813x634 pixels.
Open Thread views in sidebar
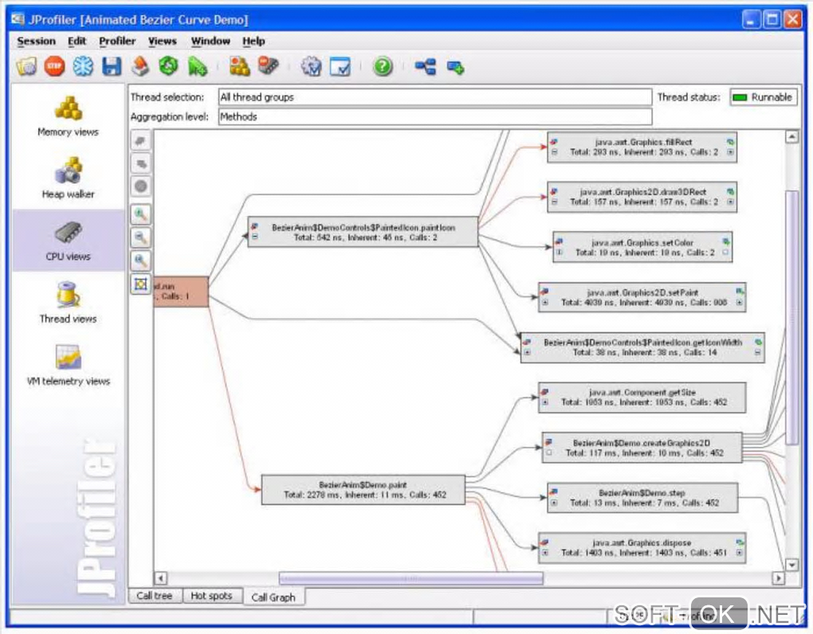tap(68, 303)
